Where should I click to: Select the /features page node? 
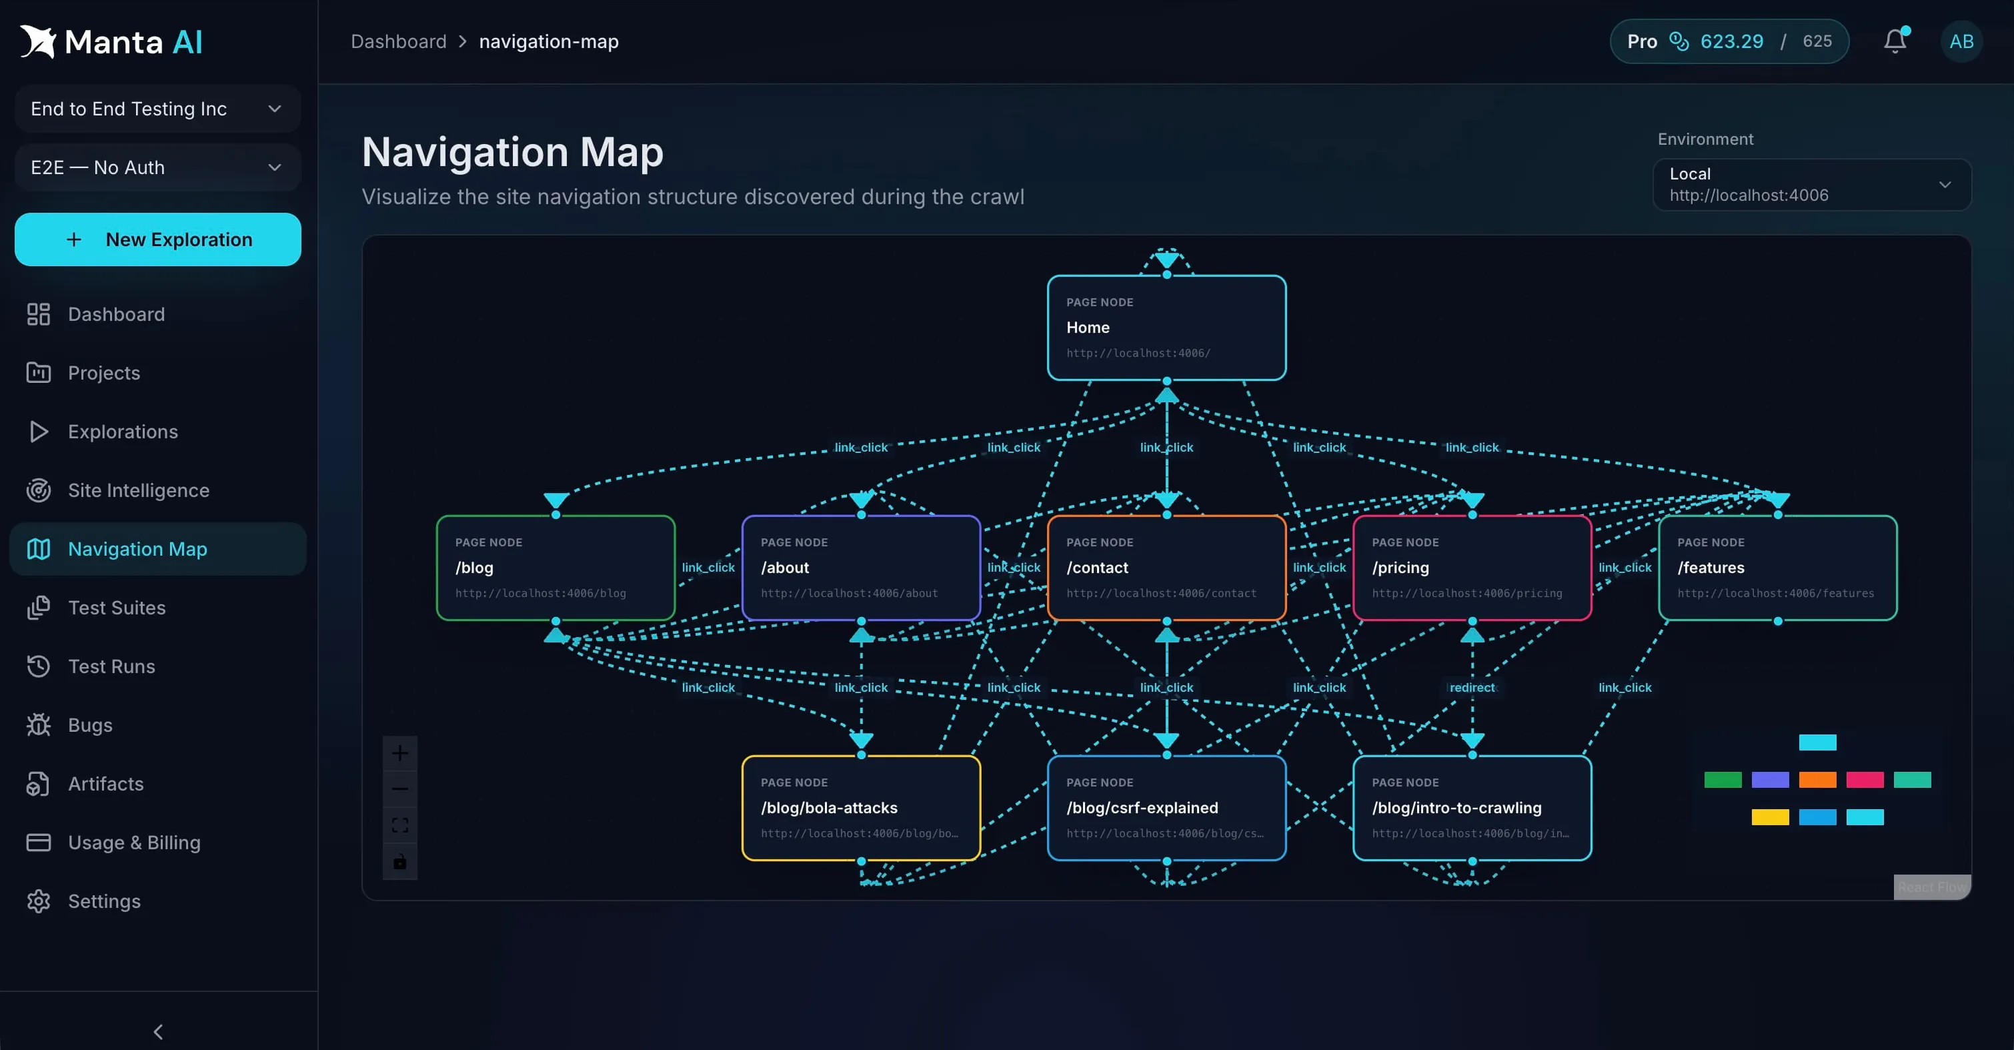(x=1778, y=568)
